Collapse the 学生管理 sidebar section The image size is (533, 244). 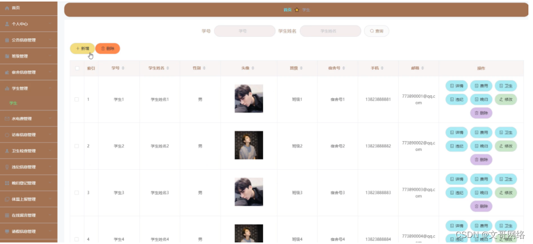pyautogui.click(x=50, y=89)
